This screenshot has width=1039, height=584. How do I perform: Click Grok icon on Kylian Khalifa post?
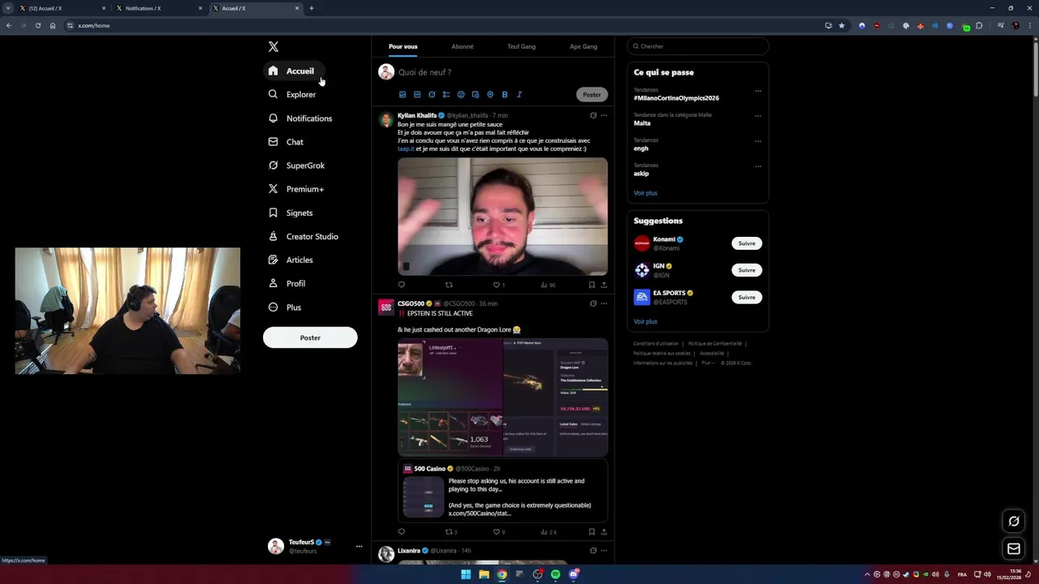tap(593, 115)
